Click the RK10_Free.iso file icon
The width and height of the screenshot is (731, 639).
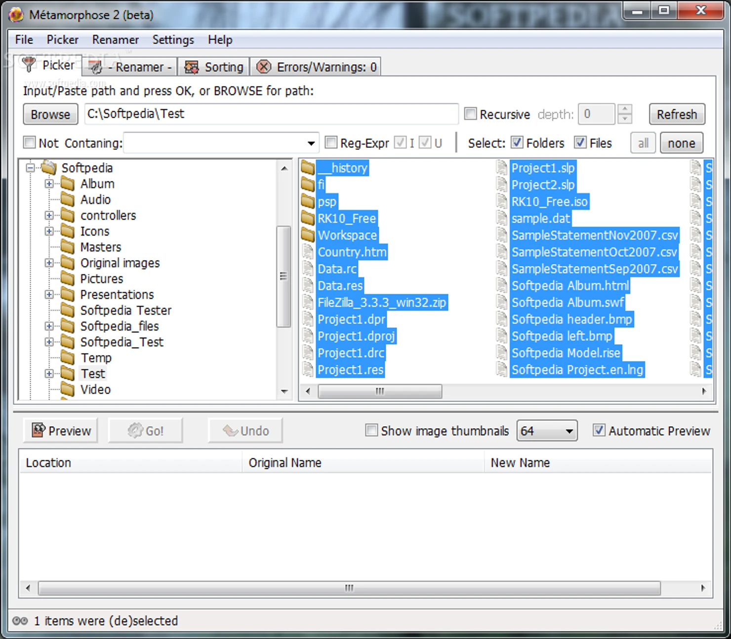click(502, 201)
